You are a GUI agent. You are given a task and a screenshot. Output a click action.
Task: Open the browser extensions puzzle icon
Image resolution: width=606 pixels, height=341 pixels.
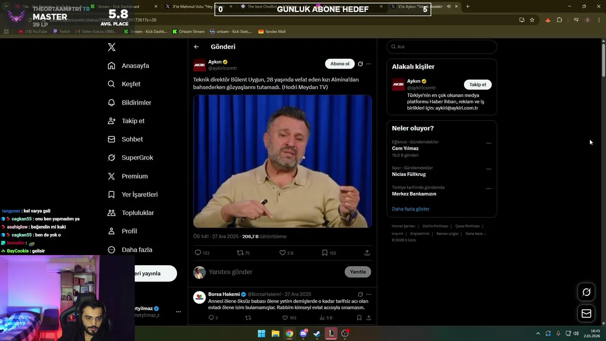(560, 20)
